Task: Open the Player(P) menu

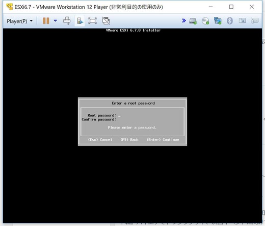Action: coord(19,21)
